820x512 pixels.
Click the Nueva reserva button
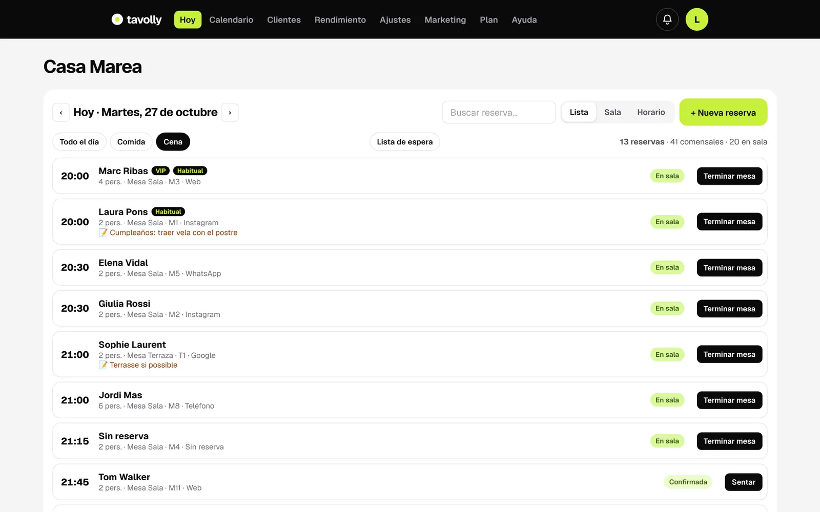click(723, 112)
